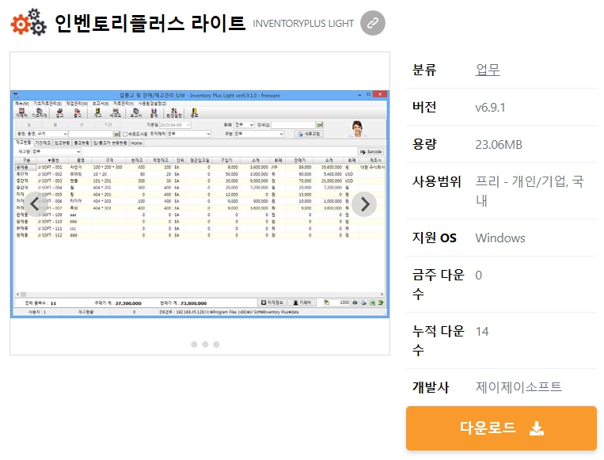The height and width of the screenshot is (460, 604).
Task: Click the 분류 label
Action: pos(424,70)
